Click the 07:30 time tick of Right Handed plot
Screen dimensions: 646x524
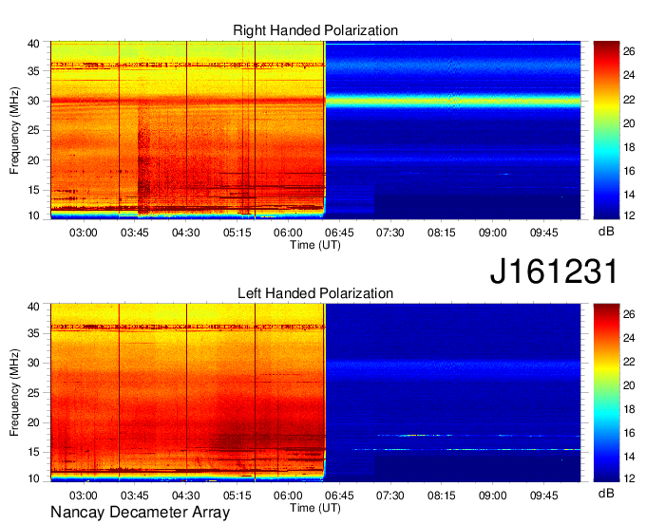390,233
